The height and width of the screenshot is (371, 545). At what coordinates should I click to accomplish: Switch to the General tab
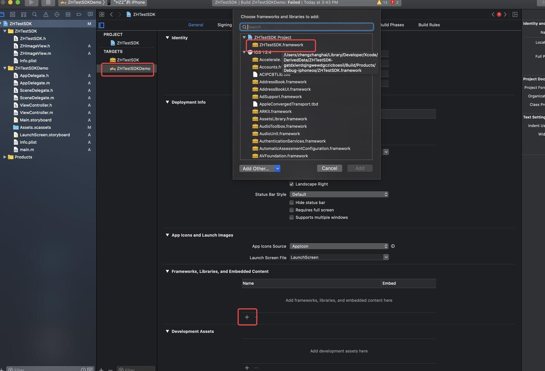pyautogui.click(x=196, y=25)
